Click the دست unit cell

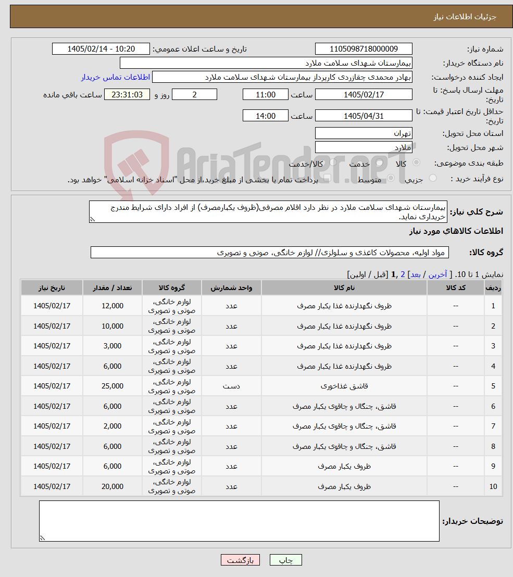(x=231, y=386)
